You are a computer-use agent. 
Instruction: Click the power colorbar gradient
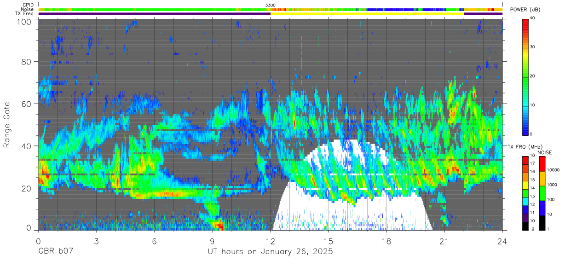point(526,76)
